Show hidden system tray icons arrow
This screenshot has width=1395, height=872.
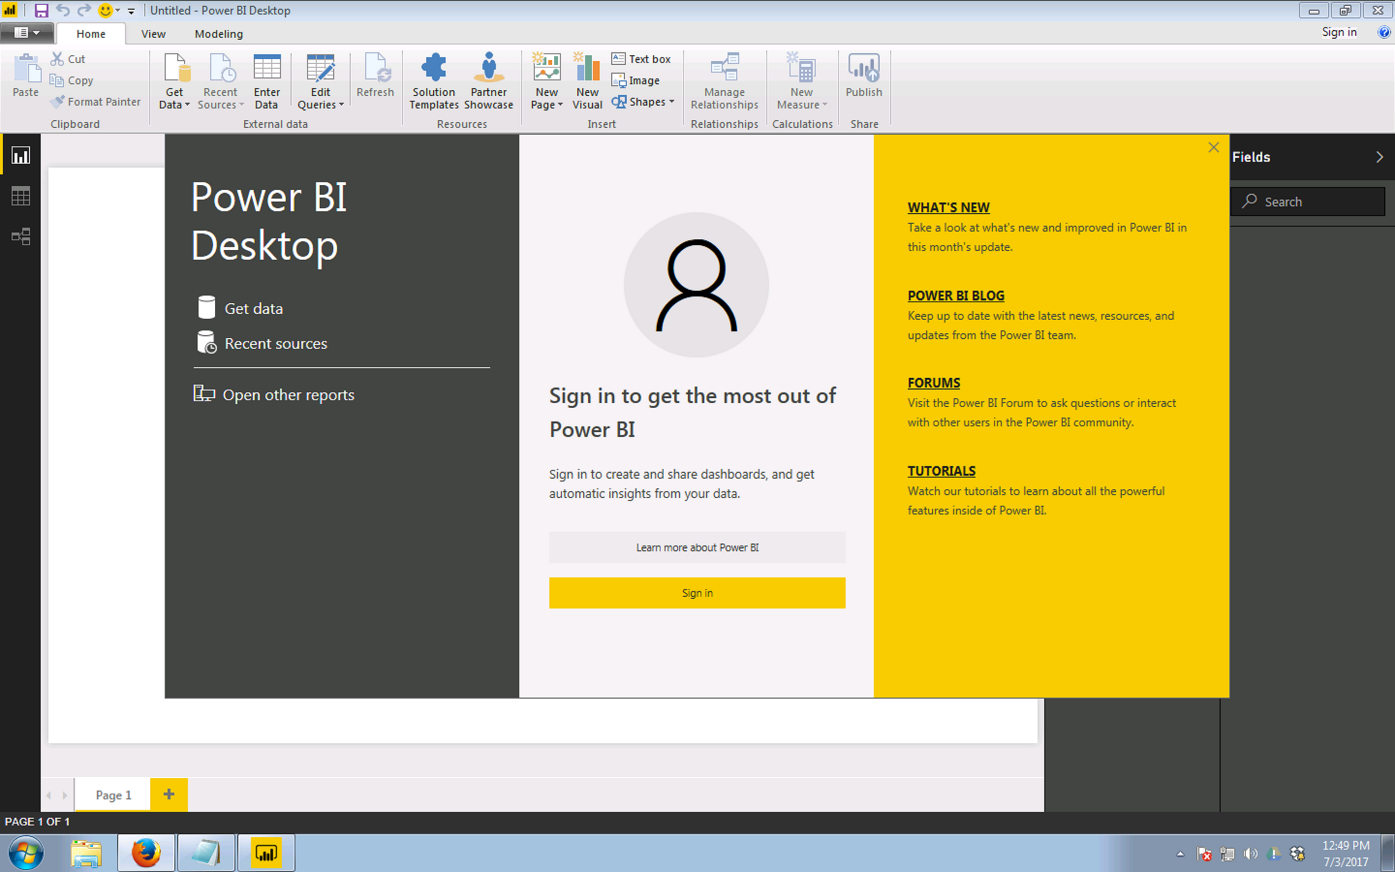(1180, 854)
